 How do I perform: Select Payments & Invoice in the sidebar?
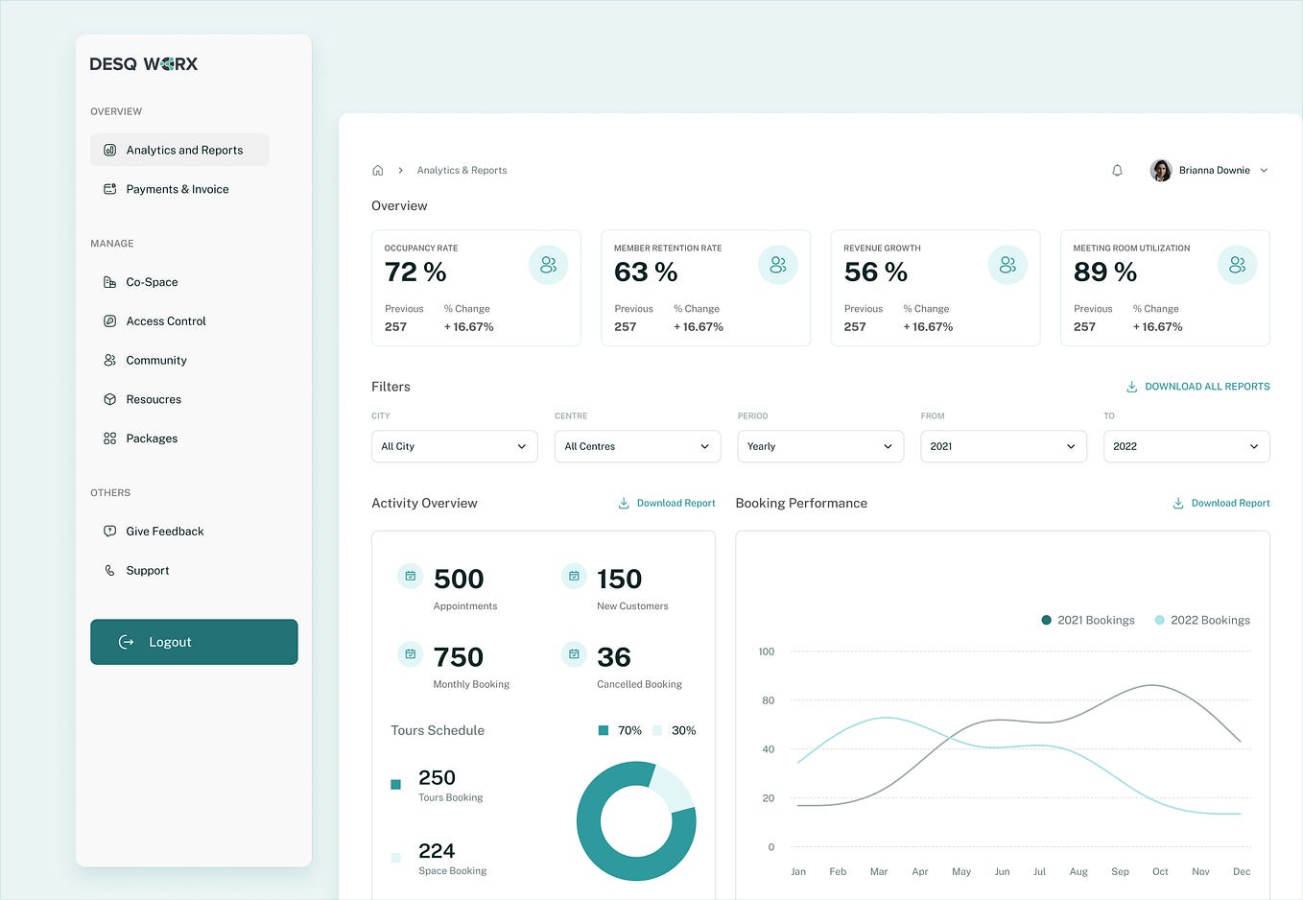(x=178, y=189)
